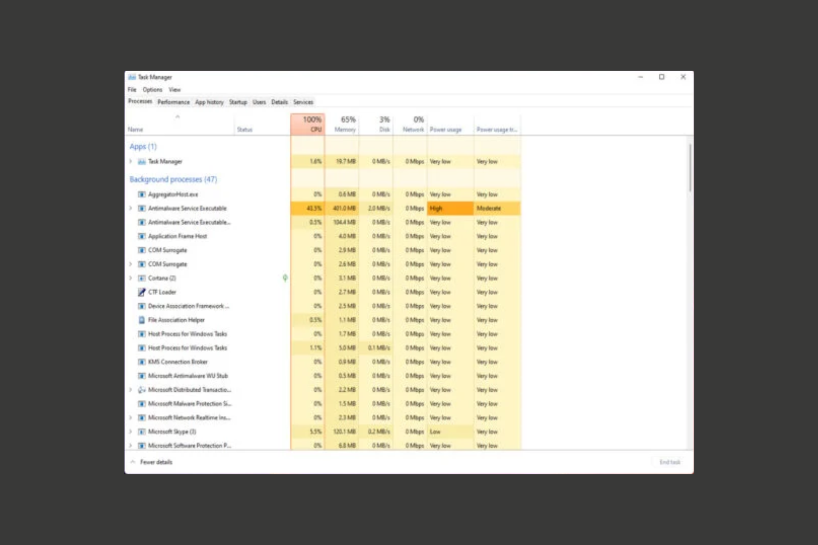Expand the Microsoft Skype (3) group
Image resolution: width=818 pixels, height=545 pixels.
click(x=131, y=432)
